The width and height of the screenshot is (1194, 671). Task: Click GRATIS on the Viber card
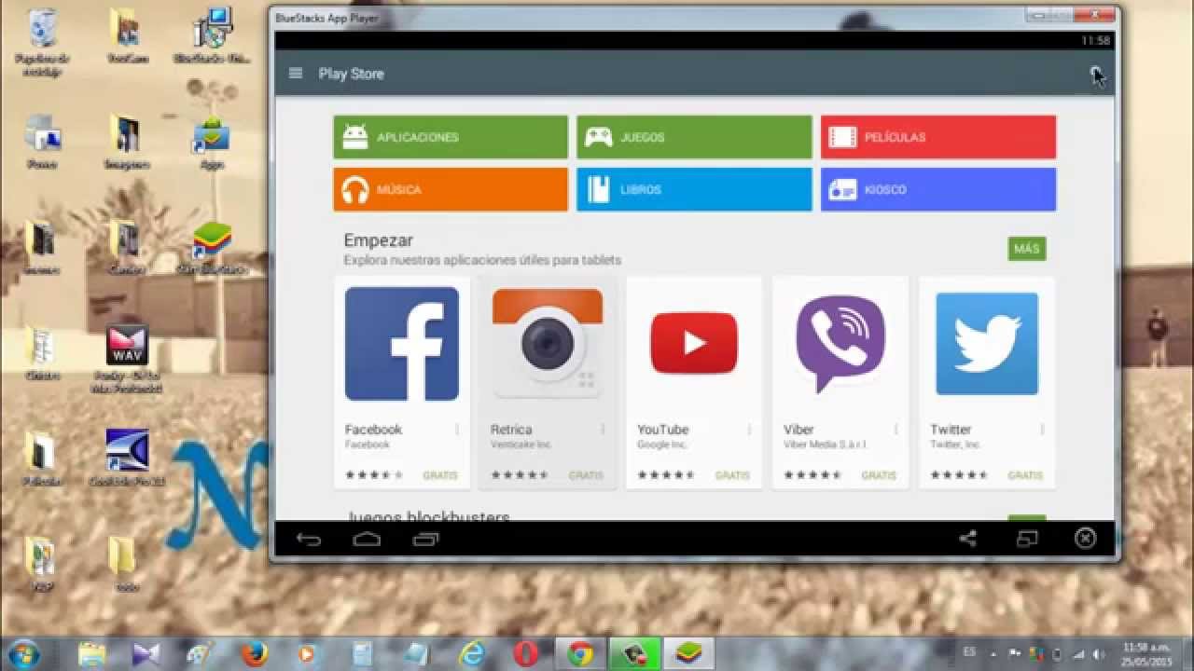(879, 475)
